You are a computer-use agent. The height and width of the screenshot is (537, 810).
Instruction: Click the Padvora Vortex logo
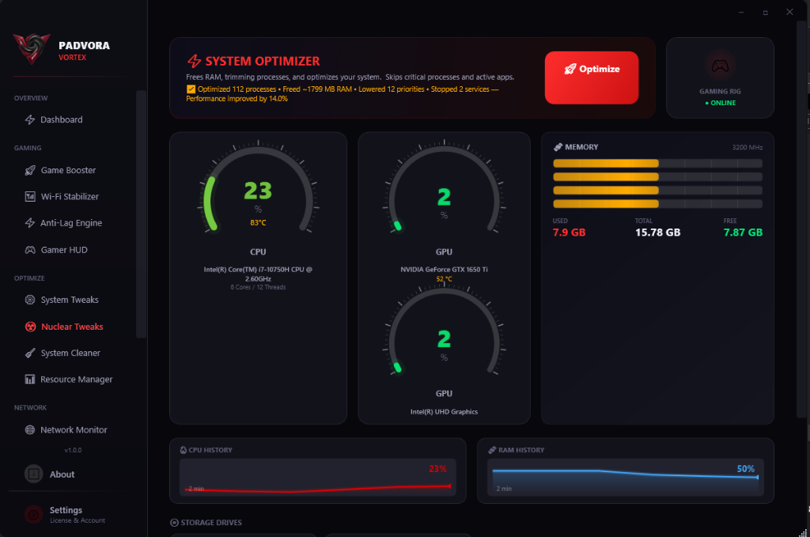click(32, 48)
